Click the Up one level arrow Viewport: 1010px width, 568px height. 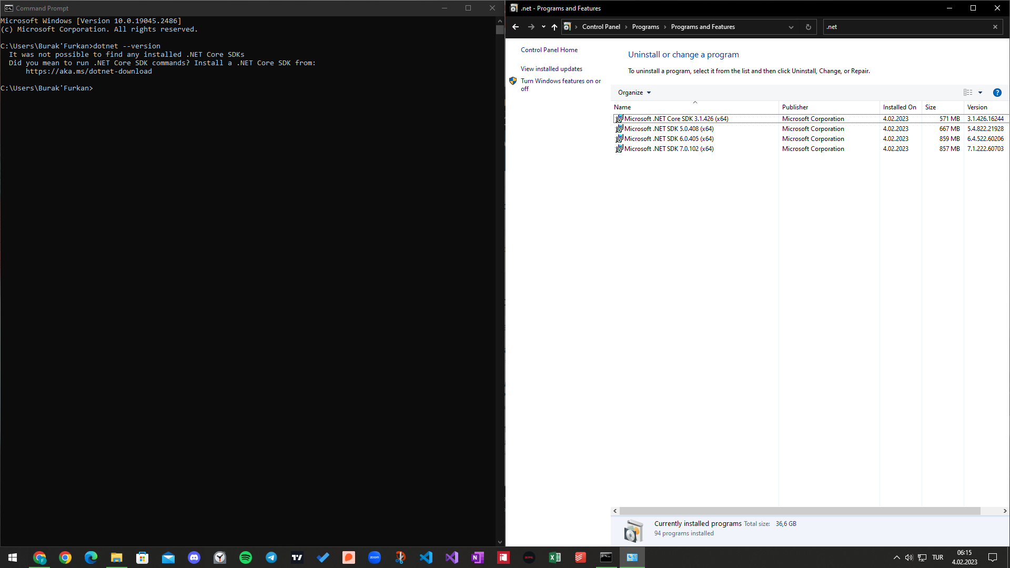(554, 27)
